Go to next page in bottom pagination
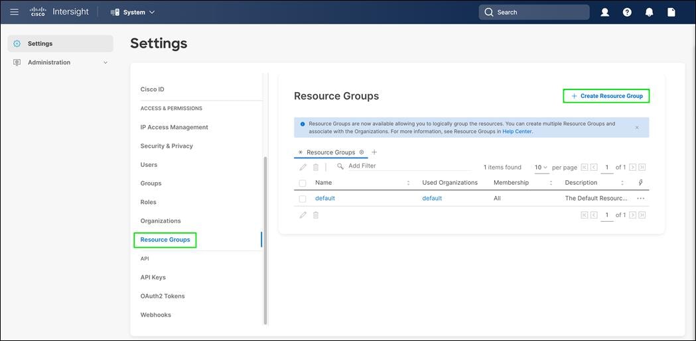This screenshot has height=341, width=696. point(632,215)
